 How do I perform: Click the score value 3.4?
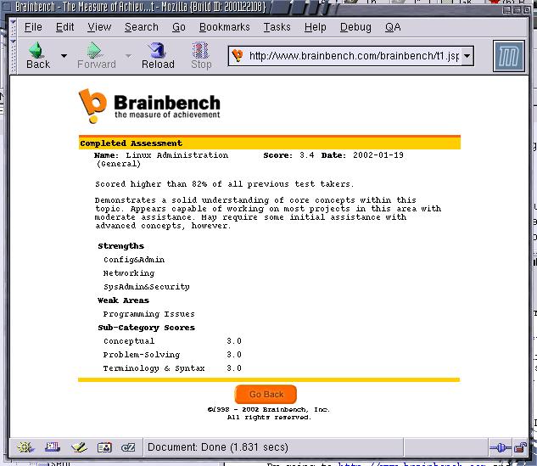click(x=307, y=155)
